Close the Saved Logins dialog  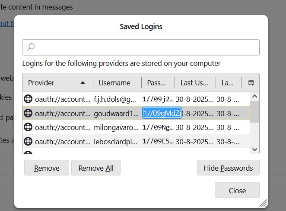(237, 190)
